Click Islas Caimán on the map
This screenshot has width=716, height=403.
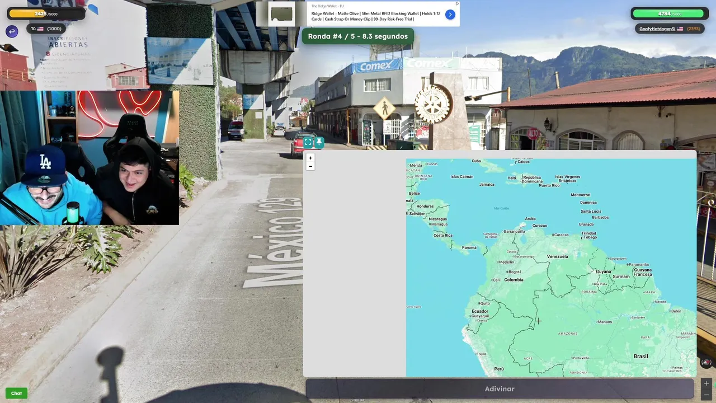click(x=462, y=177)
